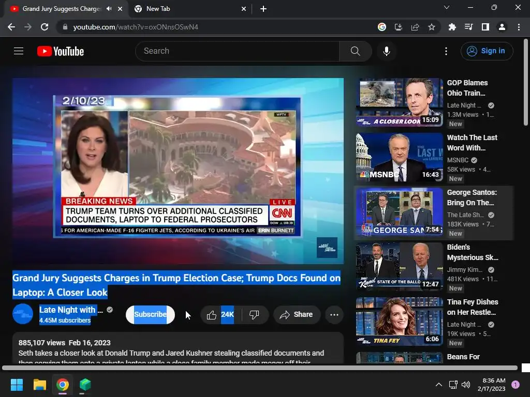Click the vertical page scrollbar
Viewport: 530px width, 397px height.
coord(526,82)
